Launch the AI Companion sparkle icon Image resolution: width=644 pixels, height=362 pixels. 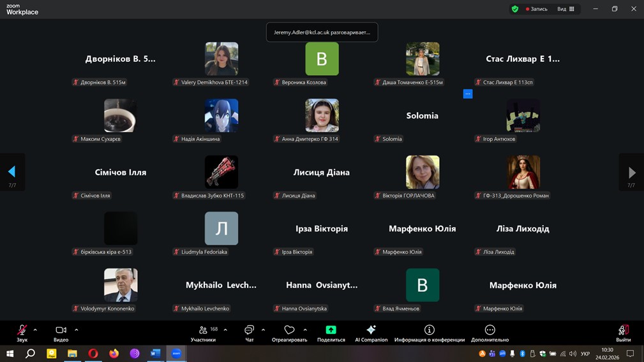pyautogui.click(x=371, y=330)
